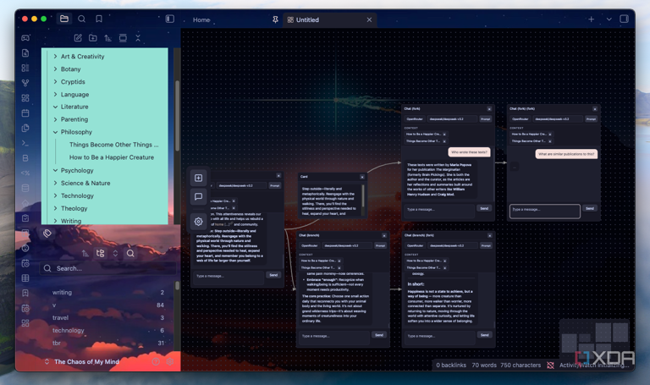Focus the tag Search field
Image resolution: width=650 pixels, height=385 pixels.
pyautogui.click(x=107, y=268)
